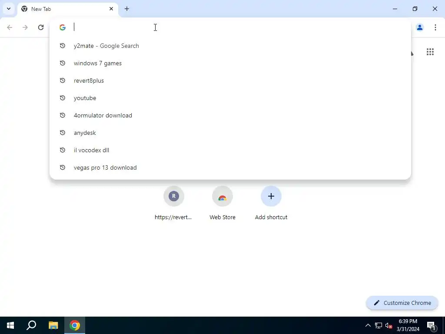The width and height of the screenshot is (445, 334).
Task: Select suggestion 4ormulator download
Action: tap(230, 115)
